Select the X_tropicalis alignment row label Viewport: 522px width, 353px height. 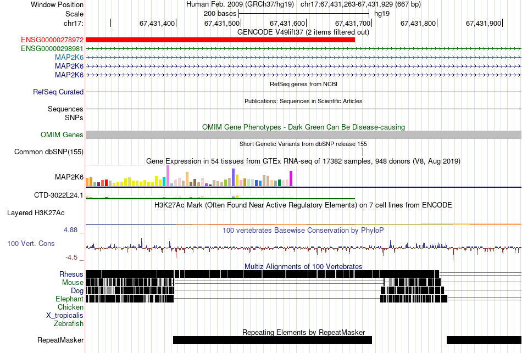[x=65, y=316]
